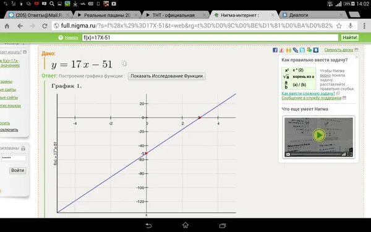Click the red x-intercept point on graph
Screen dimensions: 371x232
tap(200, 118)
